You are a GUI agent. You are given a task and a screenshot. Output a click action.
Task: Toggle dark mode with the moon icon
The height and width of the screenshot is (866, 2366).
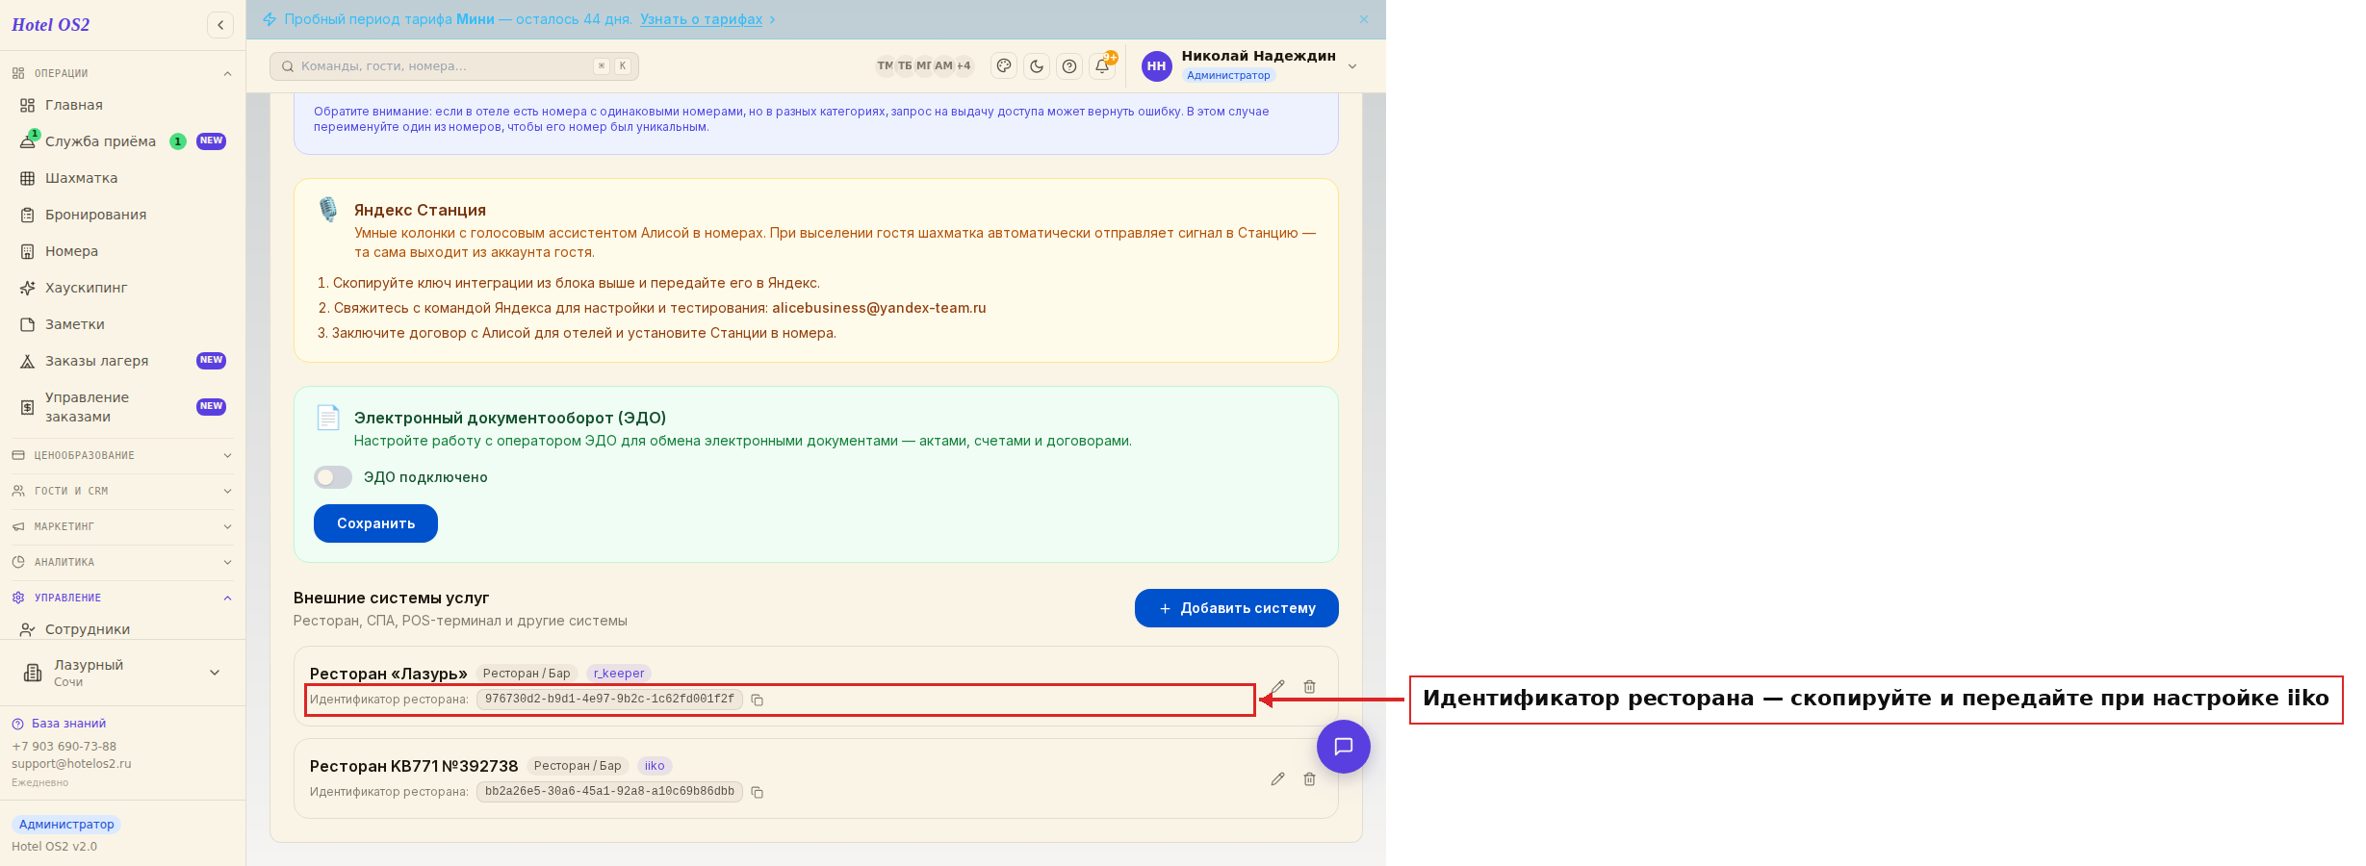[1037, 66]
